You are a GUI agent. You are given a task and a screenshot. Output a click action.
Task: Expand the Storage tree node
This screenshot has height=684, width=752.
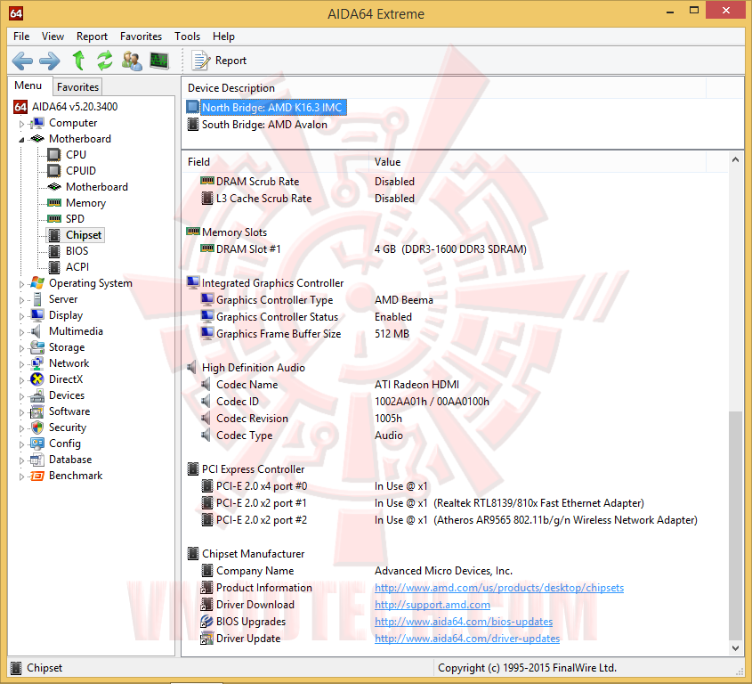[x=21, y=348]
